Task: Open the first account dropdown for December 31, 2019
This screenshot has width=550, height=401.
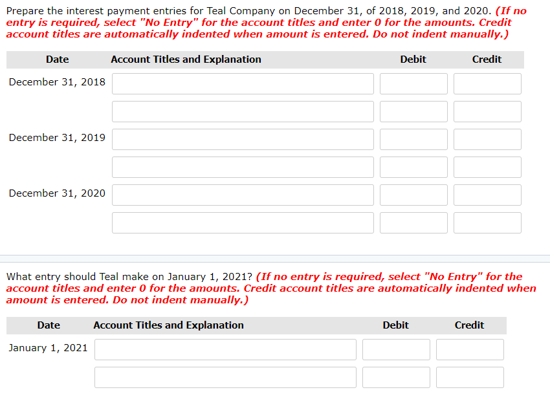Action: [243, 138]
